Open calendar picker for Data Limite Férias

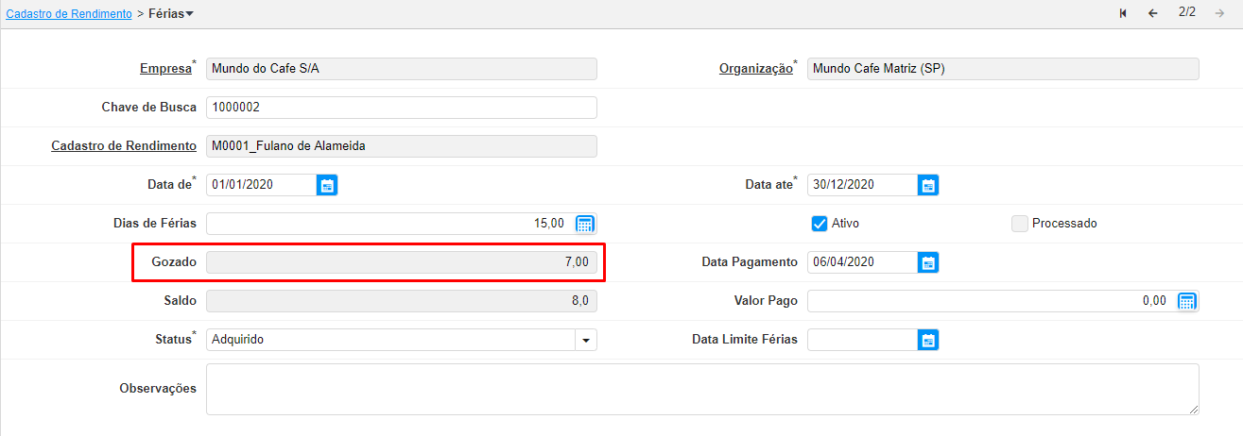(928, 340)
